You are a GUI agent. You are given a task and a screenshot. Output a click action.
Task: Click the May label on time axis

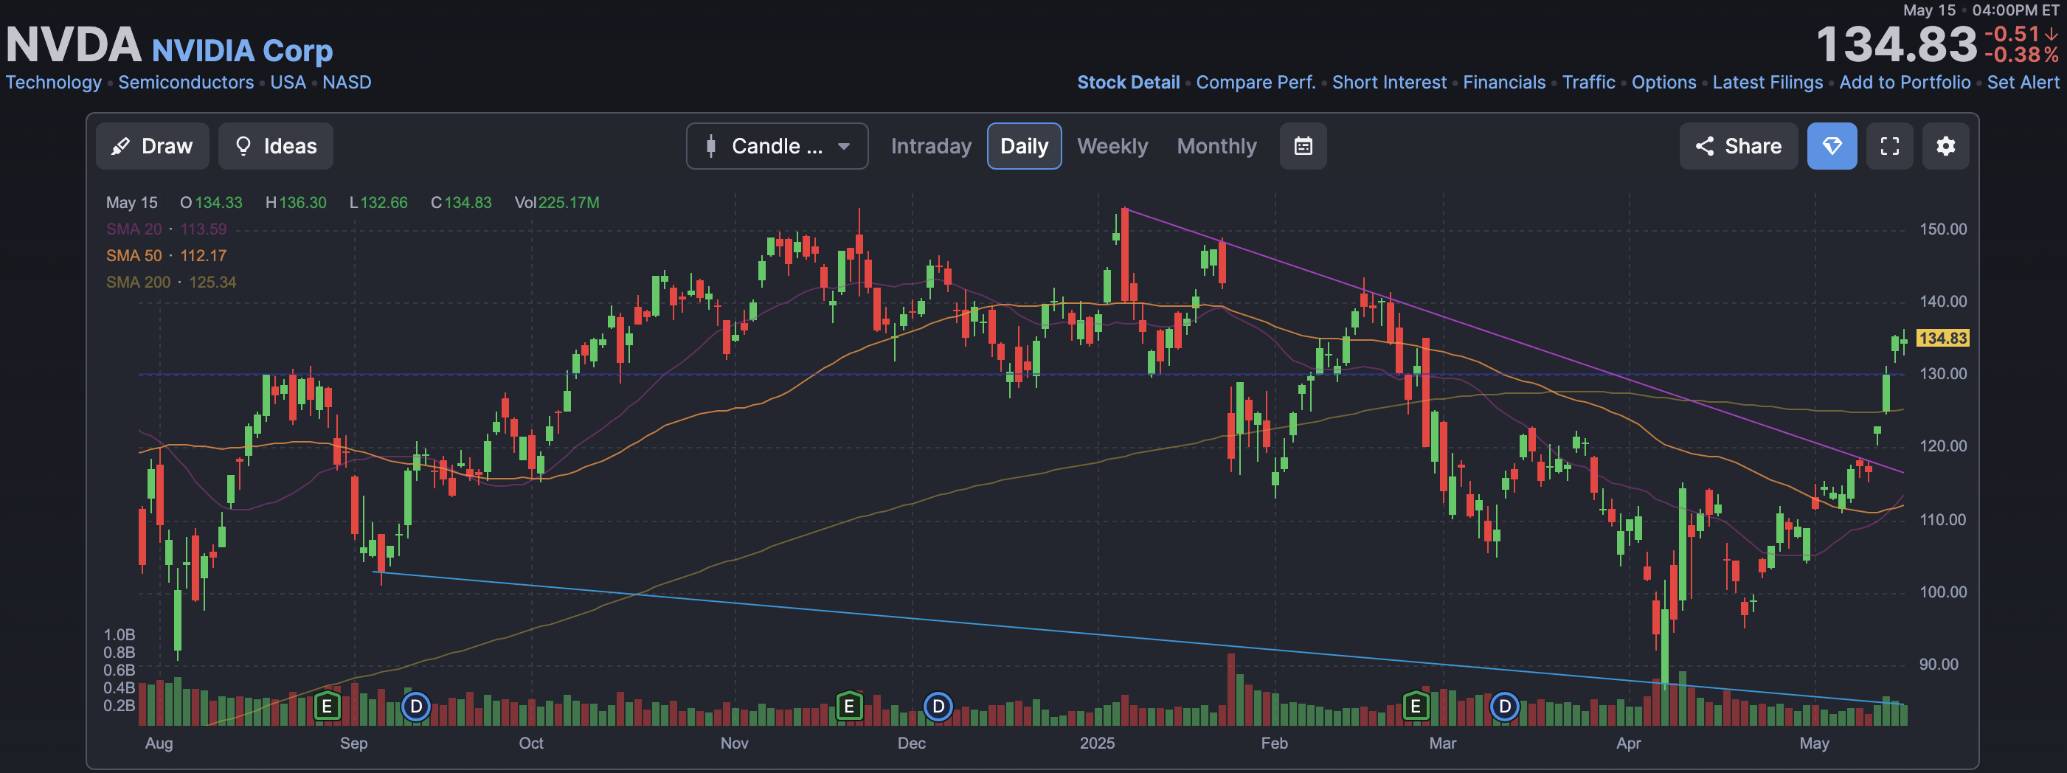1813,743
